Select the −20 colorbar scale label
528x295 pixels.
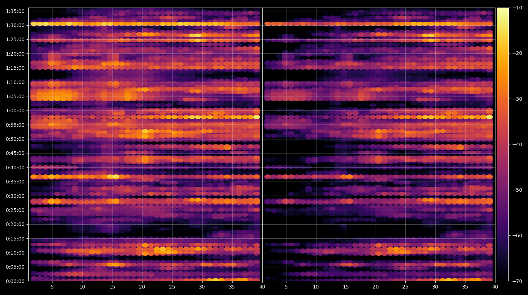[x=518, y=53]
